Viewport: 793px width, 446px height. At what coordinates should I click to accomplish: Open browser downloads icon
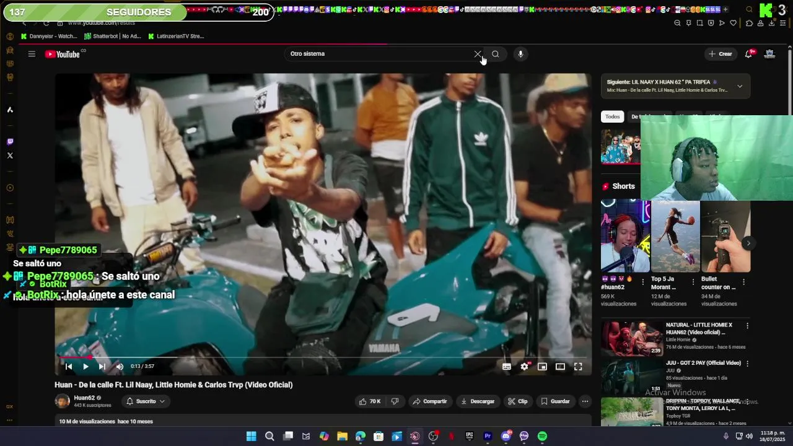pyautogui.click(x=771, y=23)
